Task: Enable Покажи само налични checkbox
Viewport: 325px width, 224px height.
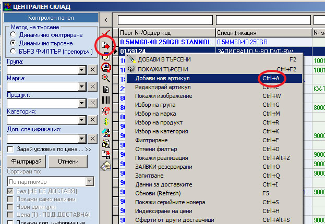Action: (10, 199)
